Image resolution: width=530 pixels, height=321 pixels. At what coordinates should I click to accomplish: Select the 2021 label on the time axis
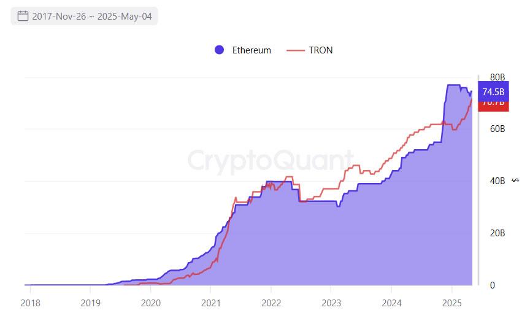(x=210, y=303)
